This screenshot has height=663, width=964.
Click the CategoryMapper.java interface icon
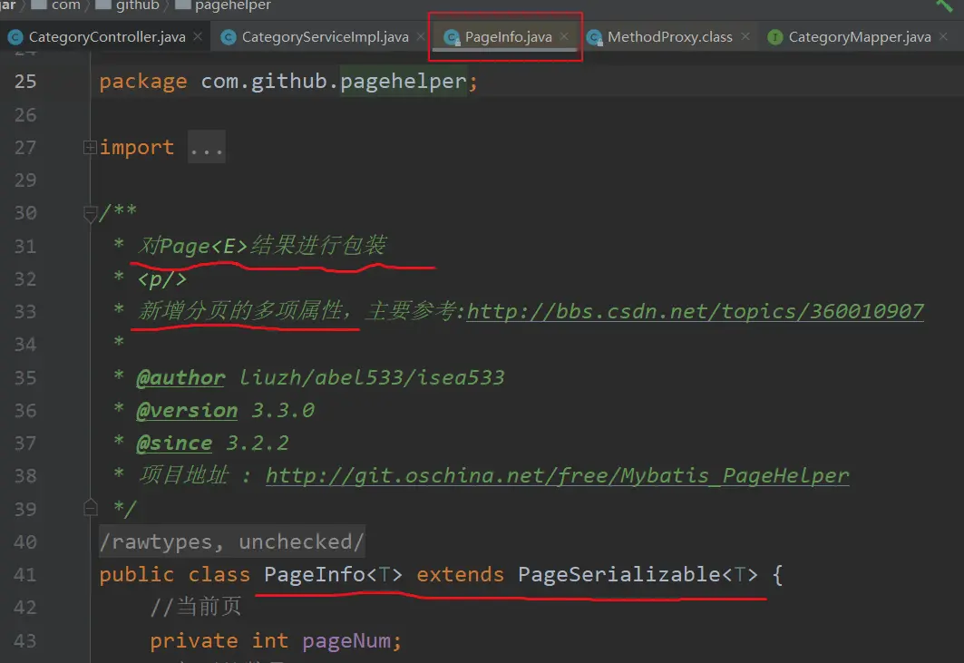tap(775, 37)
